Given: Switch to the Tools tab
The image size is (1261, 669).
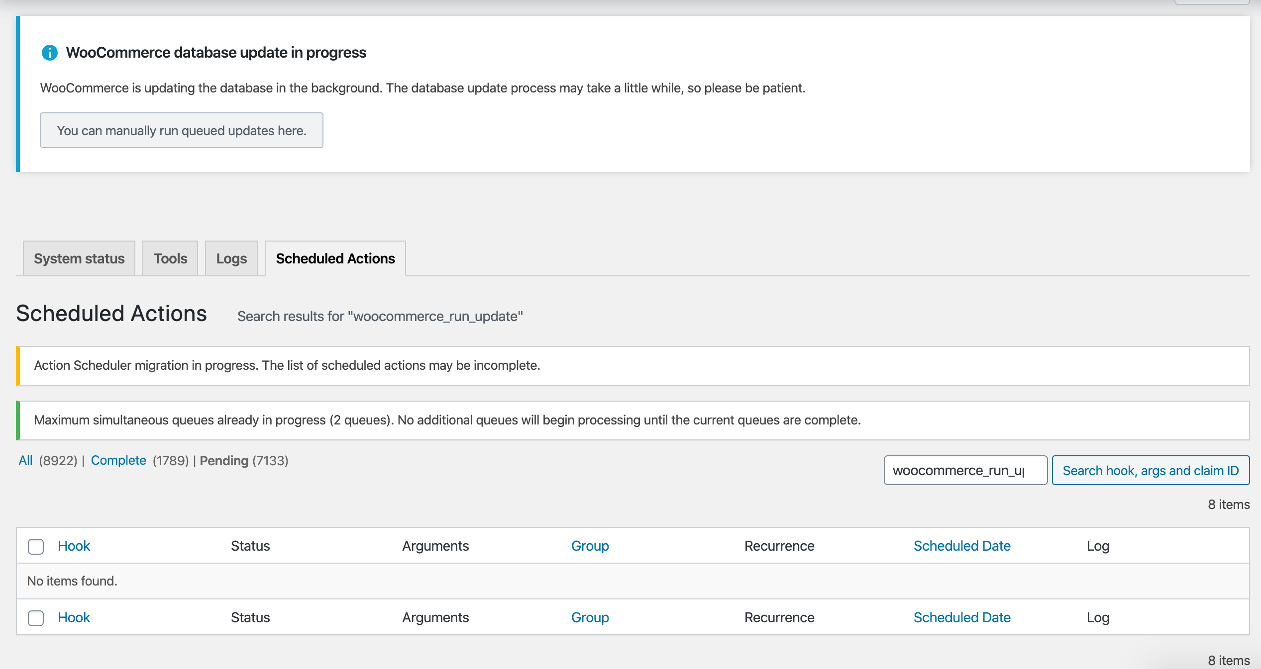Looking at the screenshot, I should click(170, 258).
